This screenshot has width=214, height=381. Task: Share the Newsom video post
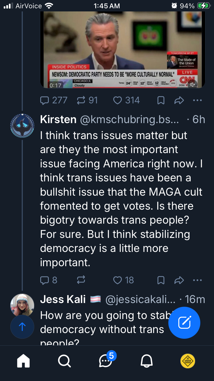pyautogui.click(x=179, y=100)
